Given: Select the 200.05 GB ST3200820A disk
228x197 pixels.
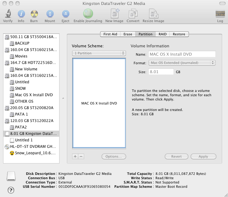Looking at the screenshot, I should coord(31,108).
